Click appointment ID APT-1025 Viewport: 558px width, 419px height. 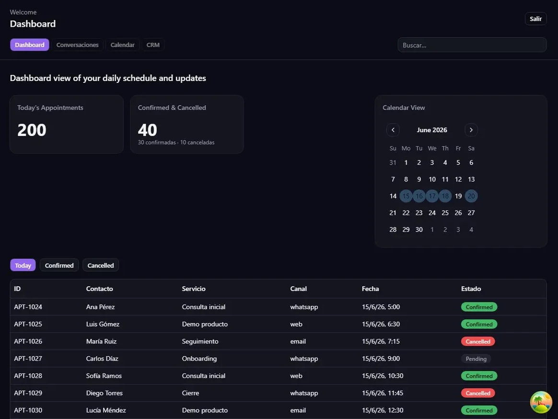click(x=28, y=324)
